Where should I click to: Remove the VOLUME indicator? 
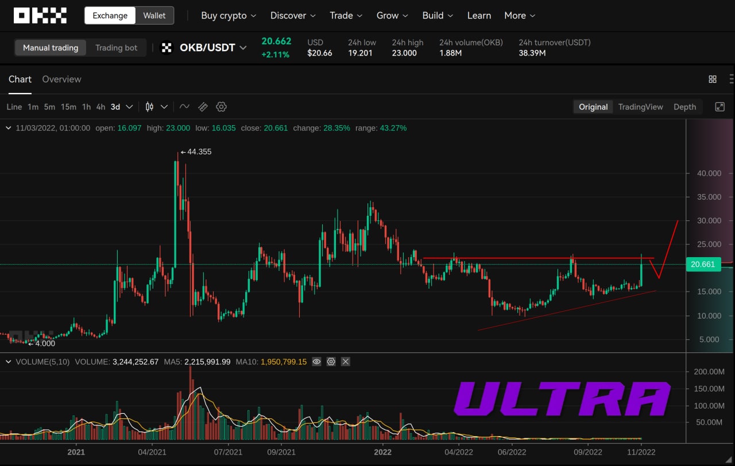[346, 362]
